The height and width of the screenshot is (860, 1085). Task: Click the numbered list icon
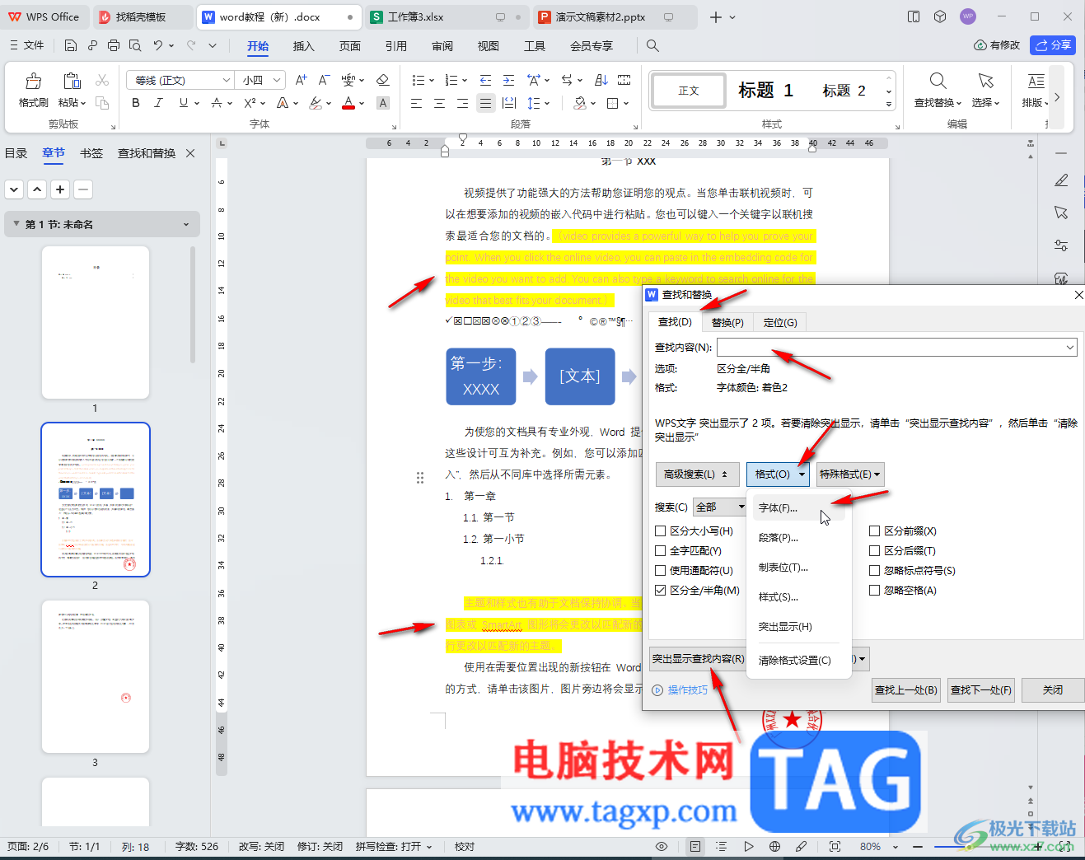(451, 80)
